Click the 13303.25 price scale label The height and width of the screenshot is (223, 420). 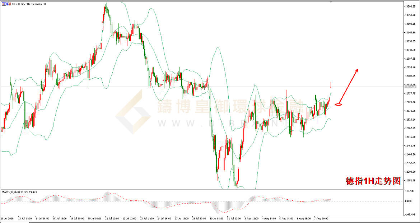410,6
